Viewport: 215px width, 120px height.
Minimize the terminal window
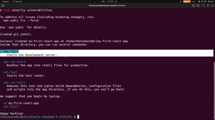(x=203, y=6)
